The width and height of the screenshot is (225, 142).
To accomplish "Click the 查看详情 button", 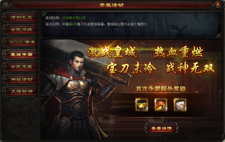I will (162, 128).
